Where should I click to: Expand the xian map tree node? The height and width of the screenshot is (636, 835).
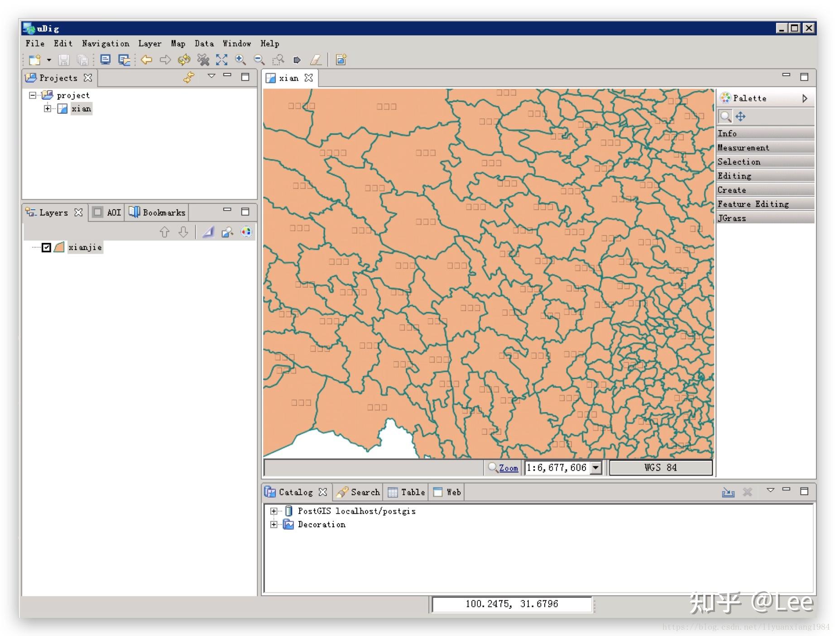[48, 109]
